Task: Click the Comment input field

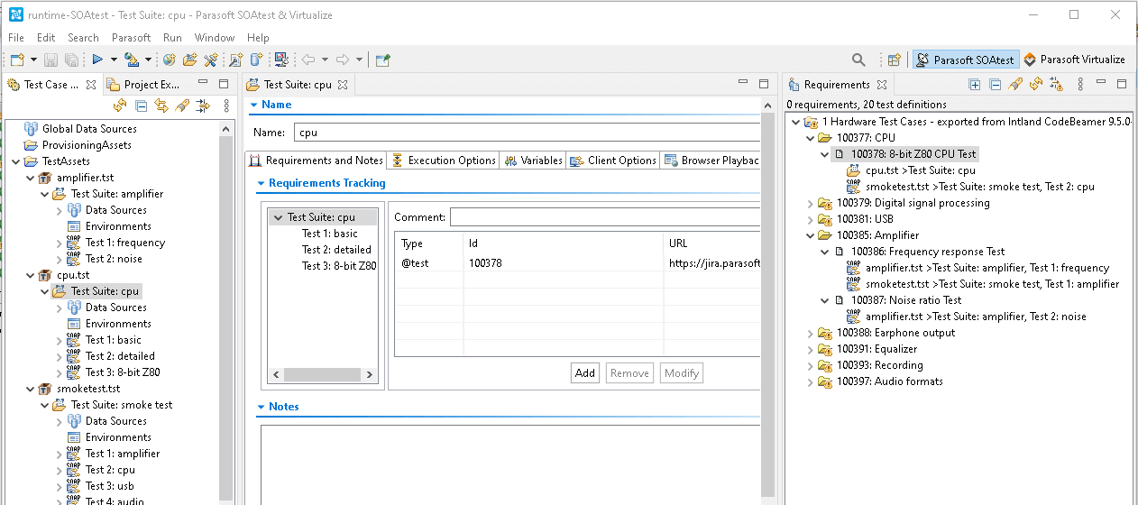Action: (604, 217)
